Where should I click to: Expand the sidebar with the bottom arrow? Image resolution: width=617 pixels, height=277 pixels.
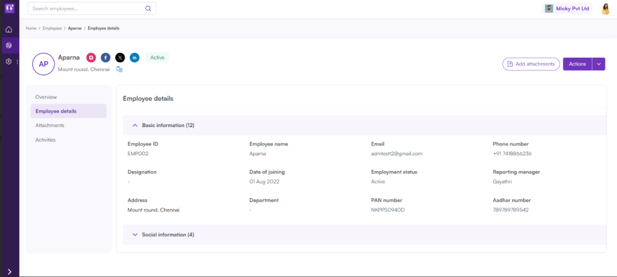pos(10,272)
